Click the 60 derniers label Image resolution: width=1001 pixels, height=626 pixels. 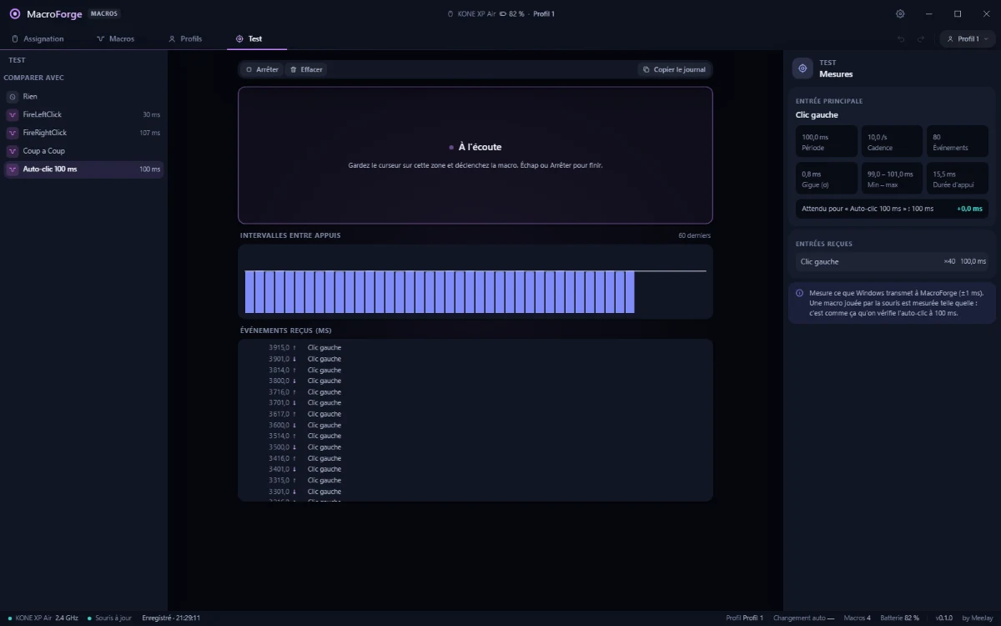pyautogui.click(x=695, y=235)
